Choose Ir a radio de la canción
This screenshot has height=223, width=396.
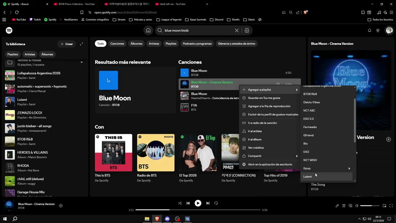[x=270, y=123]
